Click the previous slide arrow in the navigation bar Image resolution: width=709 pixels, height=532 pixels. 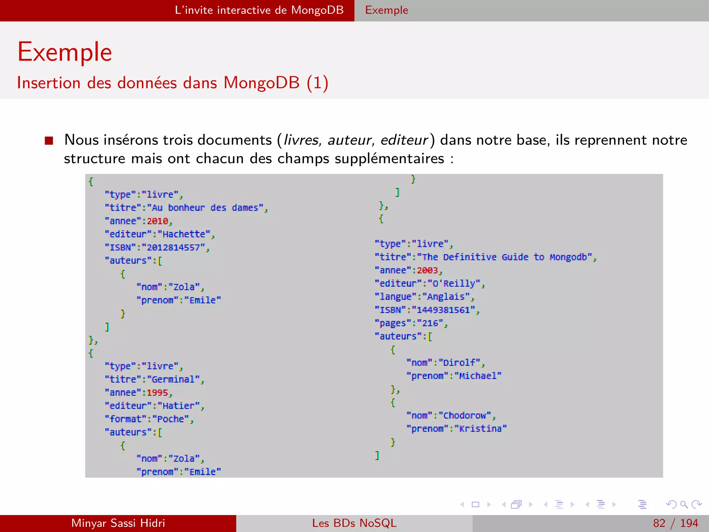(x=462, y=504)
